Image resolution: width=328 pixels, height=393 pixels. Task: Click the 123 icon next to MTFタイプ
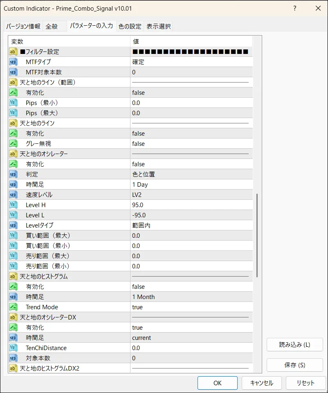[x=13, y=62]
